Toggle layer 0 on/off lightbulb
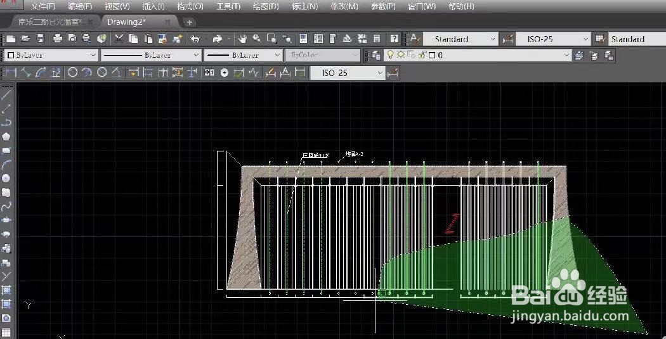The image size is (666, 339). coord(390,55)
